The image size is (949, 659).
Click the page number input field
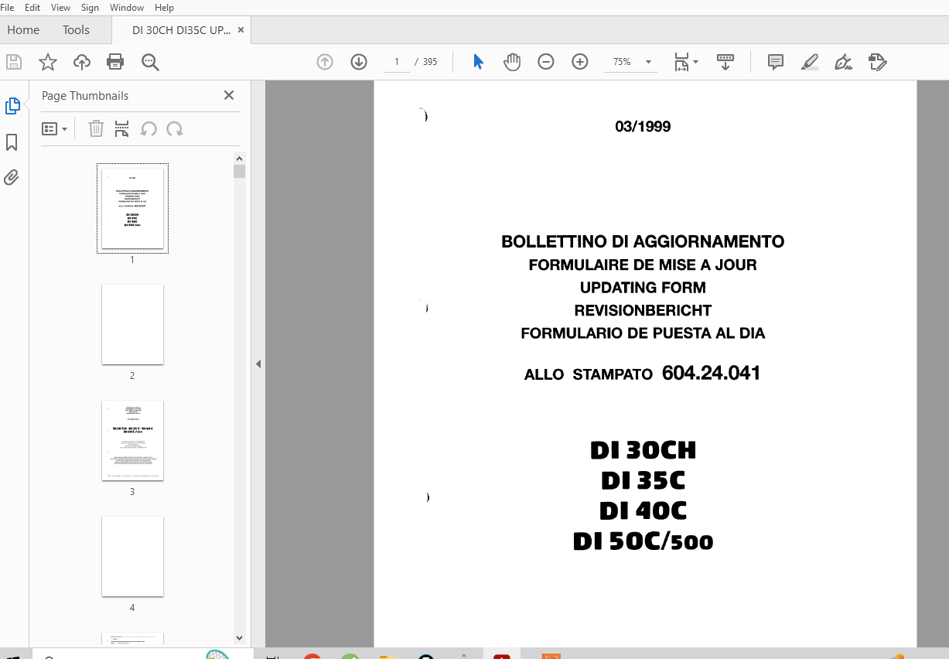tap(397, 62)
